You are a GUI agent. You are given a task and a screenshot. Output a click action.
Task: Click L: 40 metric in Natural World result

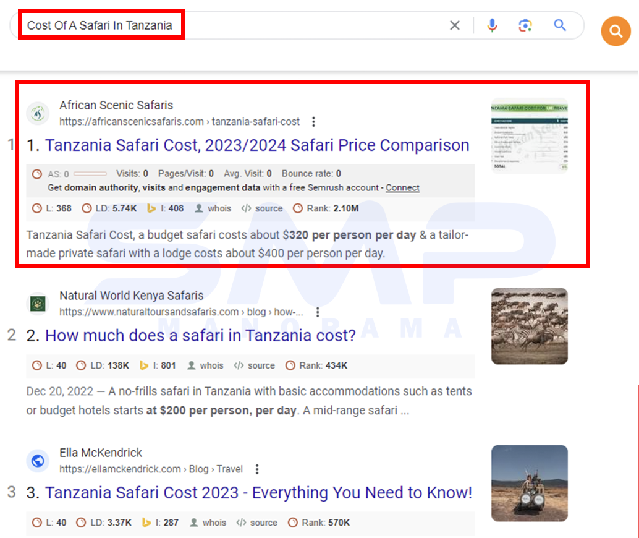(49, 365)
